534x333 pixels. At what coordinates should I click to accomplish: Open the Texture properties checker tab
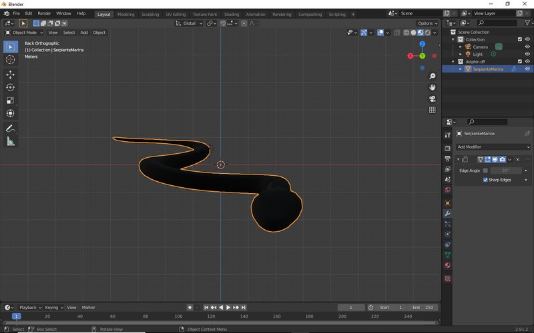pyautogui.click(x=447, y=278)
